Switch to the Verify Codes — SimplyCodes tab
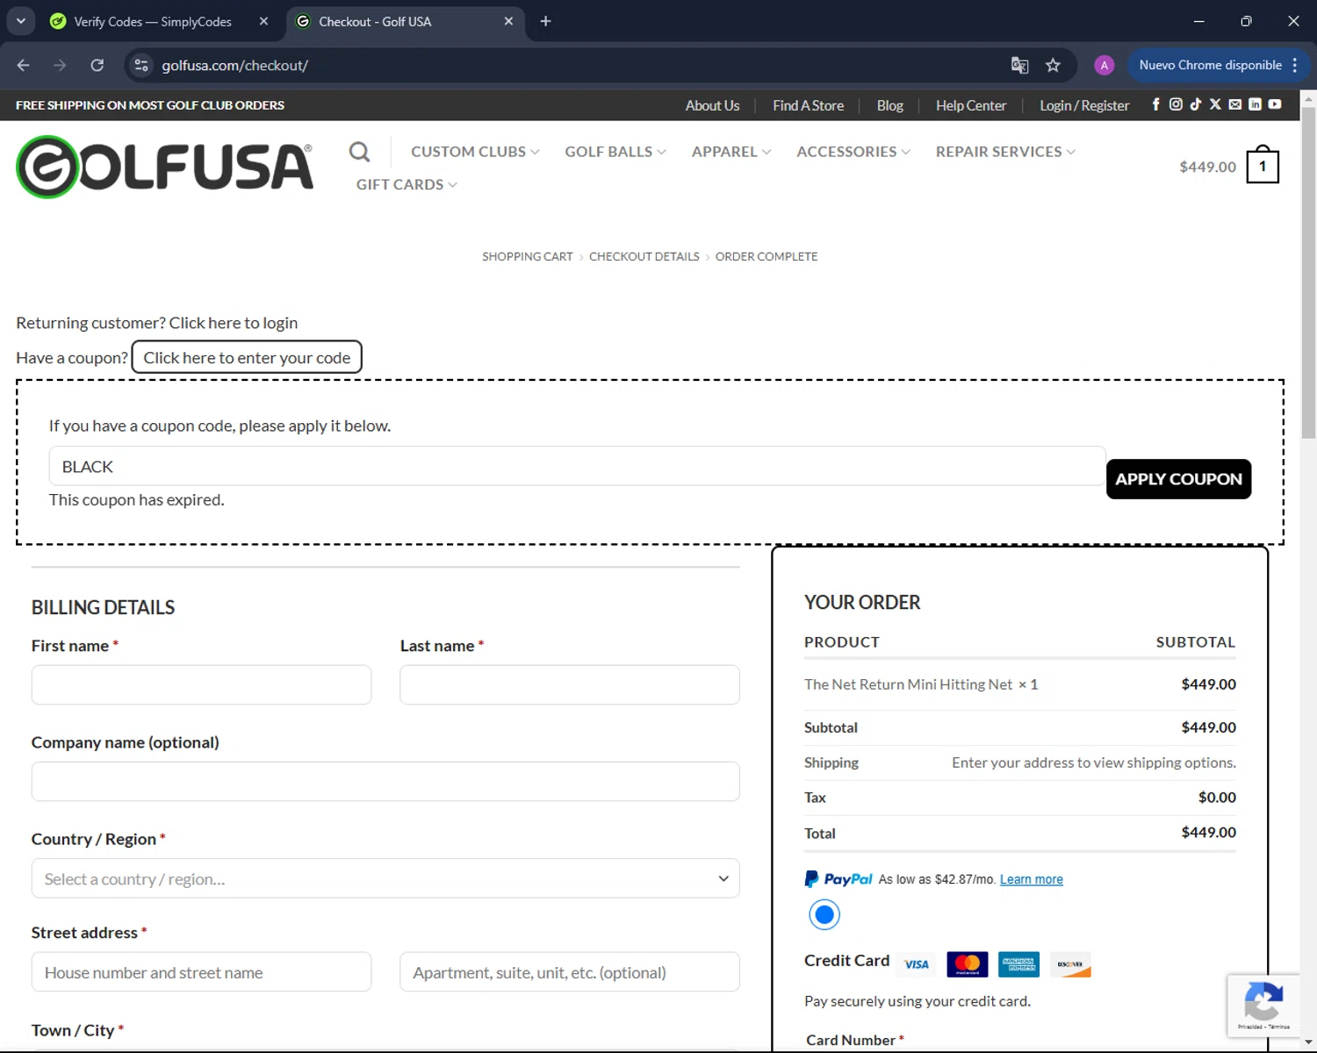The width and height of the screenshot is (1317, 1053). point(158,21)
